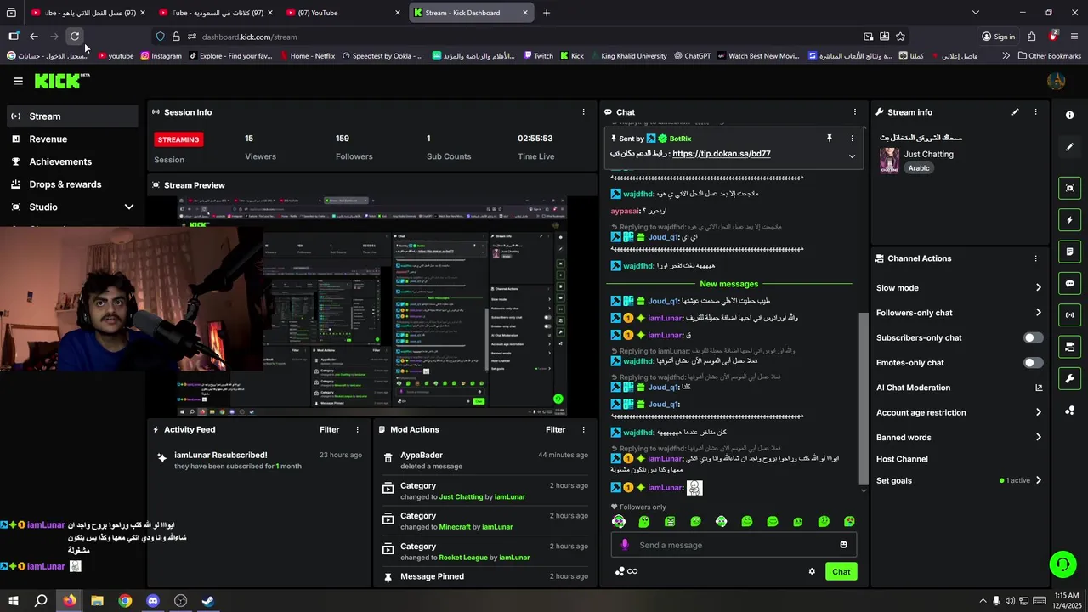Click Rocket League category link
The width and height of the screenshot is (1088, 612).
tap(463, 558)
